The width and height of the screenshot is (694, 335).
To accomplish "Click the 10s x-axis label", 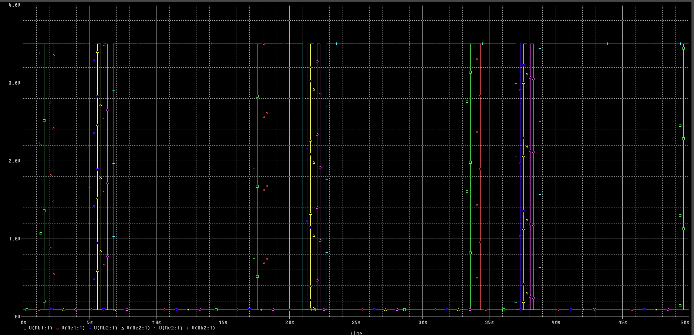I will pyautogui.click(x=156, y=322).
